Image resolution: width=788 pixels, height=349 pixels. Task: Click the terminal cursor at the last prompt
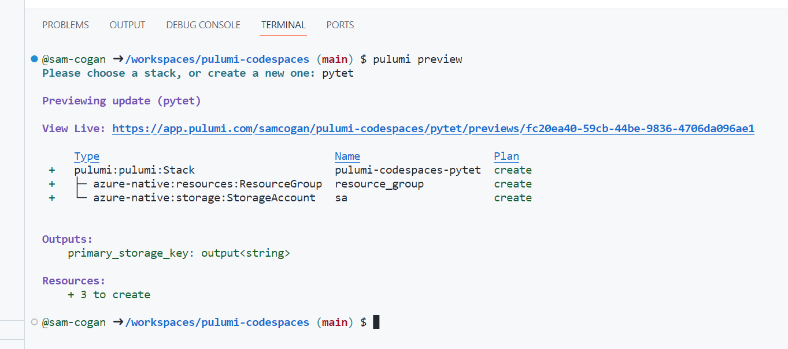[376, 322]
